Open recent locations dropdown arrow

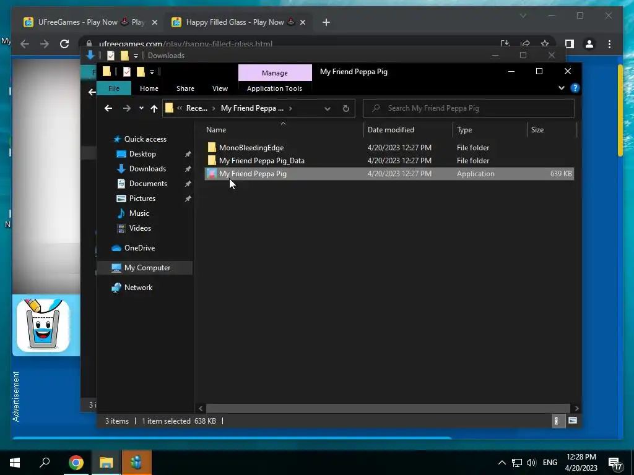tap(141, 108)
